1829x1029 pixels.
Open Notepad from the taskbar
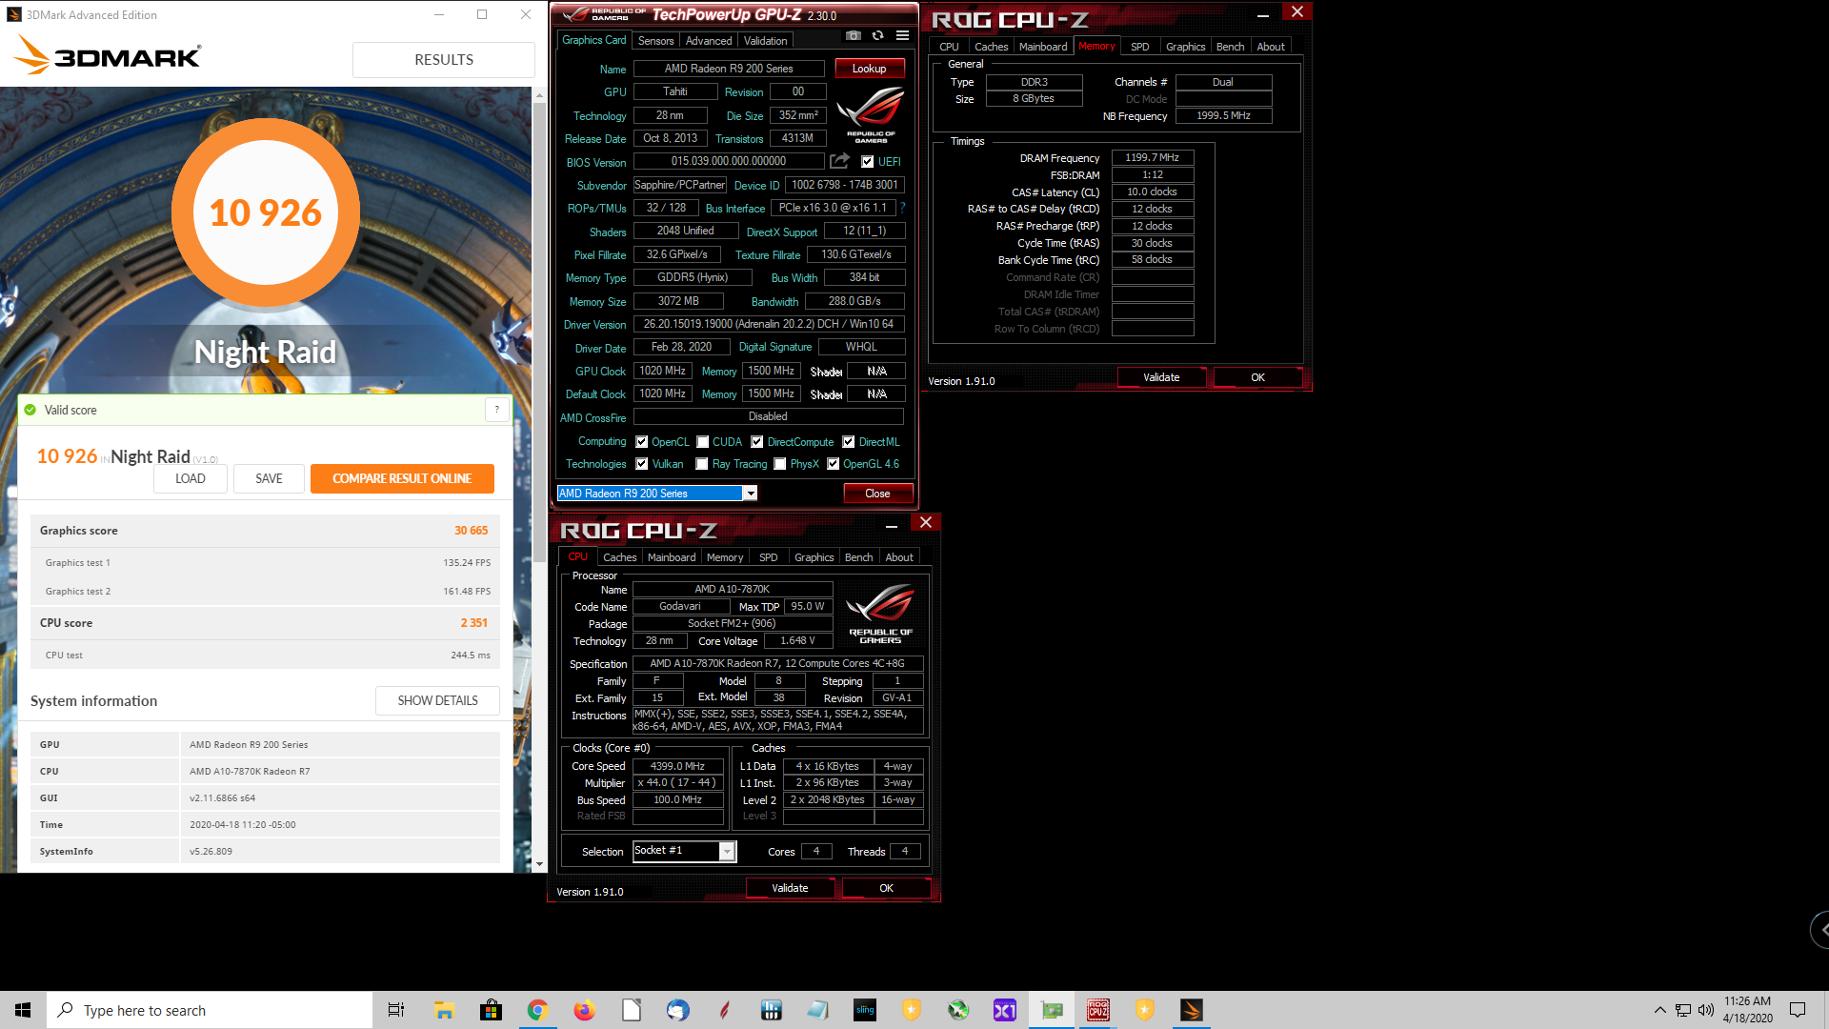(817, 1010)
